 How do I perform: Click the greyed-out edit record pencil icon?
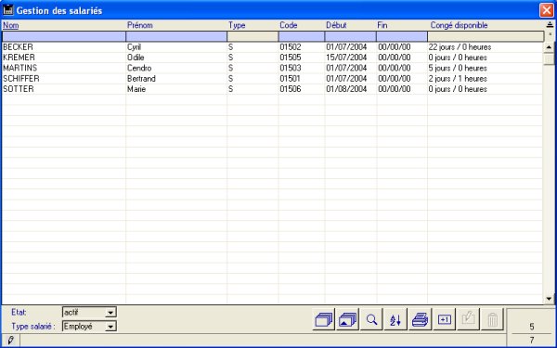tap(469, 319)
